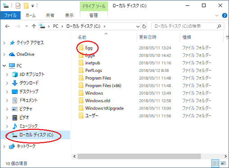Expand the ribbon with the chevron
The height and width of the screenshot is (168, 229).
point(216,15)
